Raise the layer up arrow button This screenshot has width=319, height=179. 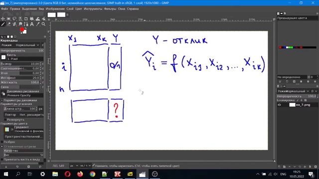coord(290,167)
